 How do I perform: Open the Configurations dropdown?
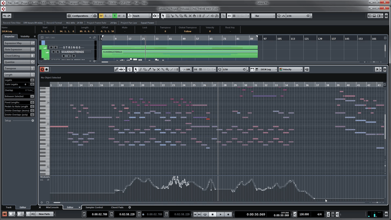[80, 16]
